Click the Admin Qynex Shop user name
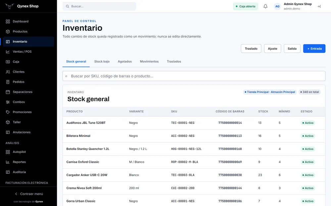 coord(298,4)
